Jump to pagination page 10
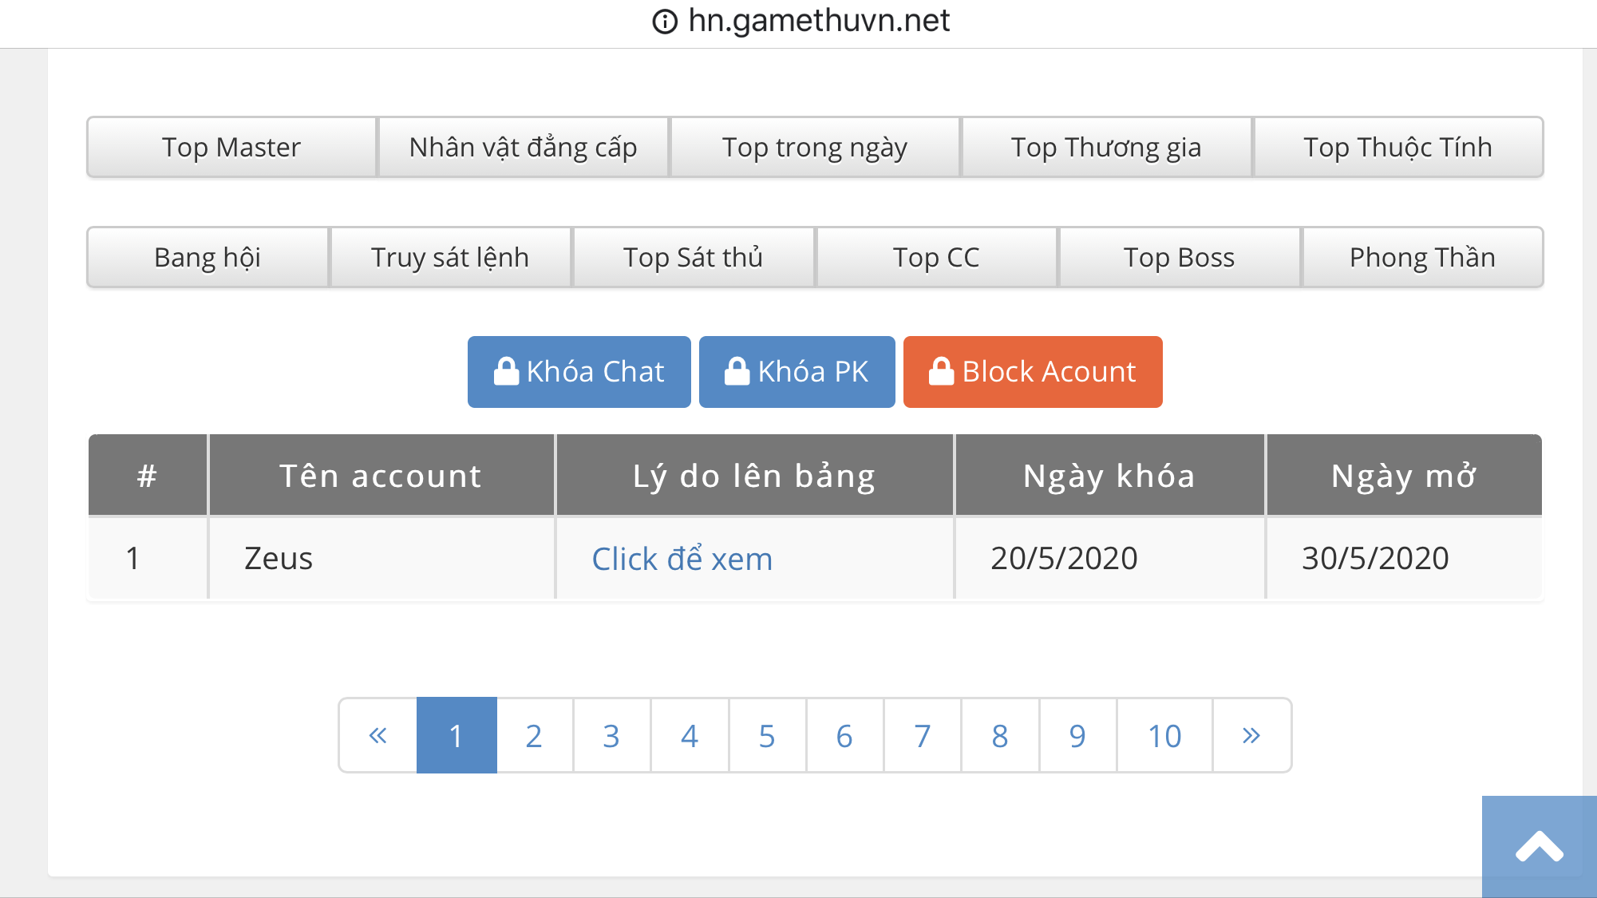 (1164, 735)
